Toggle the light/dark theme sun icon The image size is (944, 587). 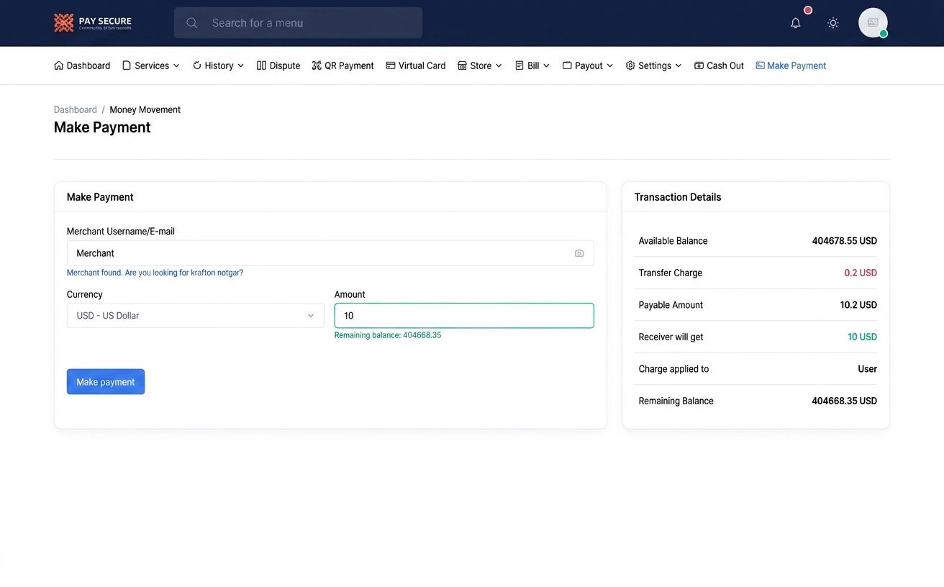833,23
